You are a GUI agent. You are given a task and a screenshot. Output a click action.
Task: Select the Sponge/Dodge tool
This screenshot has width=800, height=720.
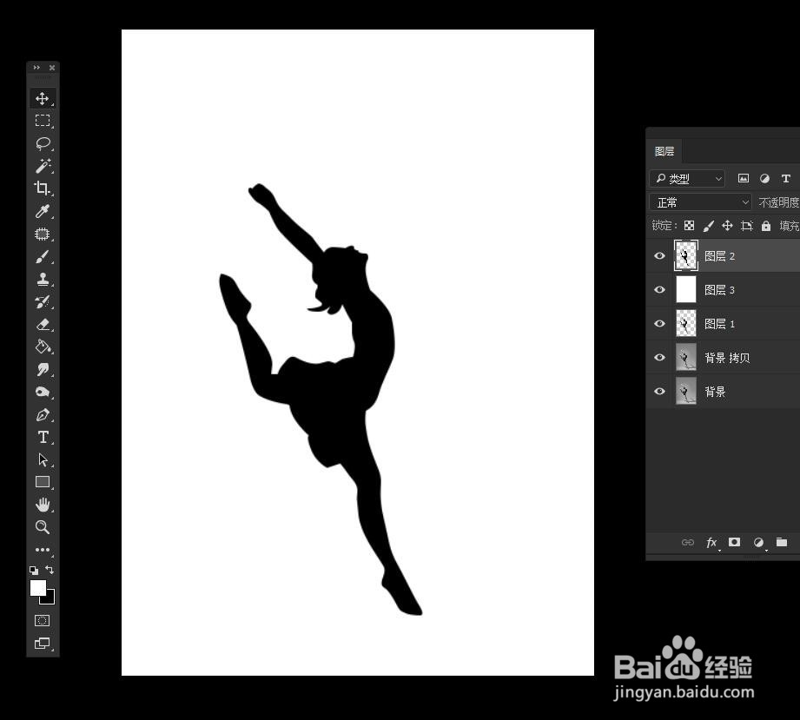[x=43, y=392]
